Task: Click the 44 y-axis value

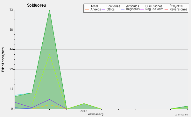Action: [11, 49]
